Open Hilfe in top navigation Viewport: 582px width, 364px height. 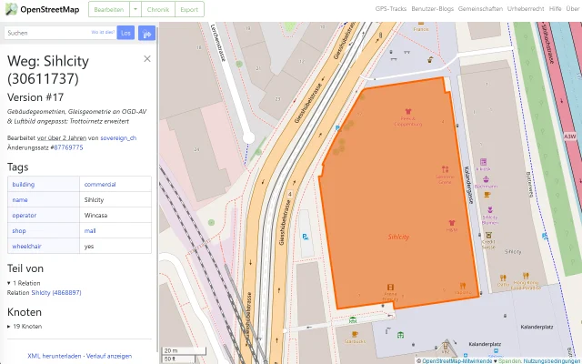[555, 8]
